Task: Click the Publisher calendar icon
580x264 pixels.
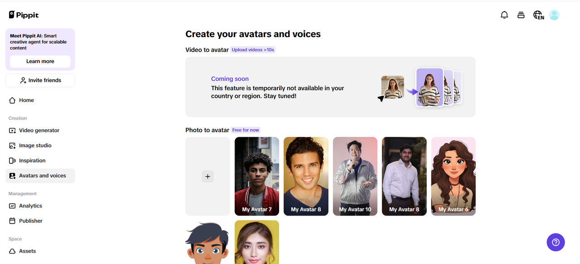Action: (x=12, y=221)
